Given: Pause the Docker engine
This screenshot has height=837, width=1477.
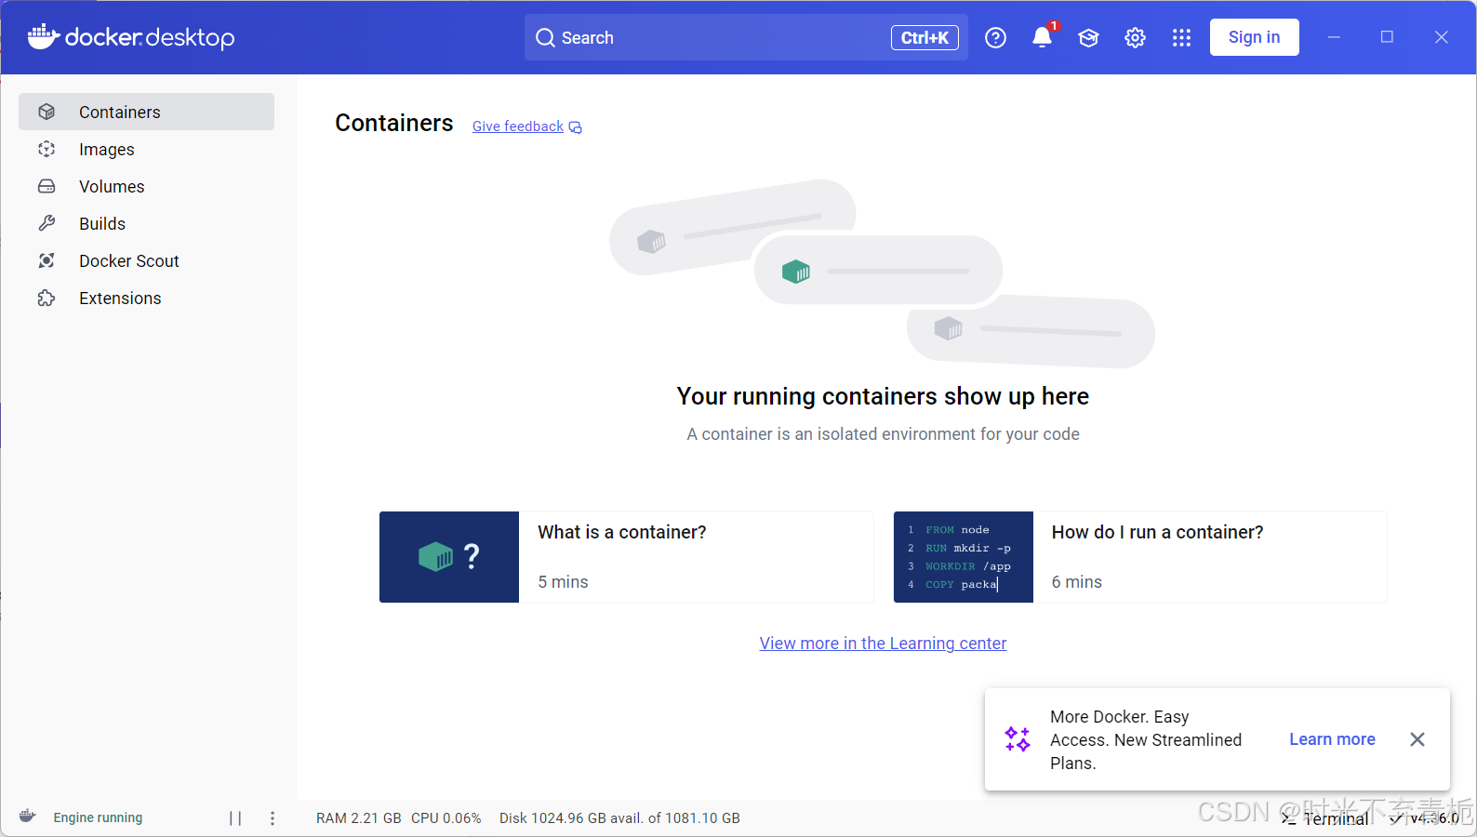Looking at the screenshot, I should (235, 818).
